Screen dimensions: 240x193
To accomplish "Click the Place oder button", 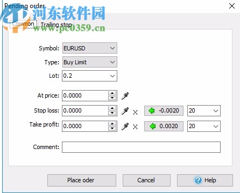I will [x=82, y=180].
